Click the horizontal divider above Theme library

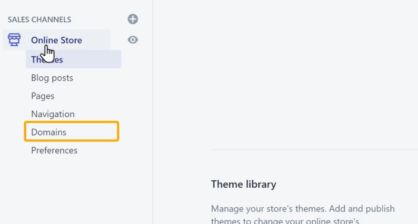tap(315, 149)
